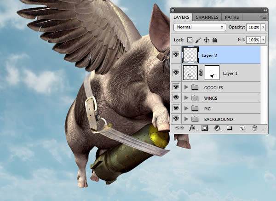This screenshot has width=276, height=201.
Task: Create a new layer icon
Action: pos(242,128)
